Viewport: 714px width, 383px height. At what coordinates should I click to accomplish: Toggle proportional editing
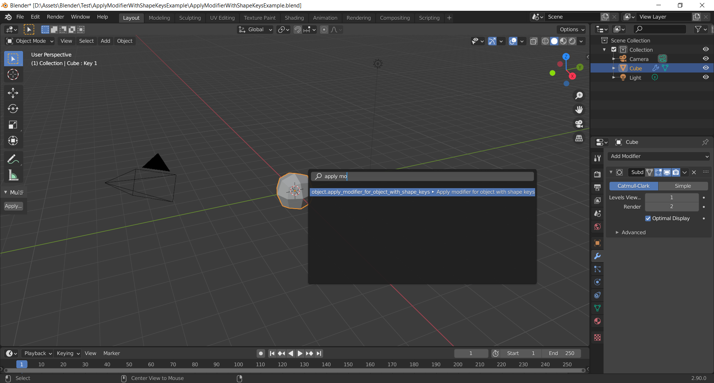pyautogui.click(x=324, y=29)
